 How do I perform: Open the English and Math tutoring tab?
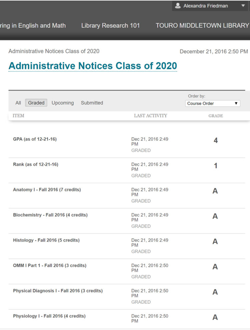click(x=33, y=25)
